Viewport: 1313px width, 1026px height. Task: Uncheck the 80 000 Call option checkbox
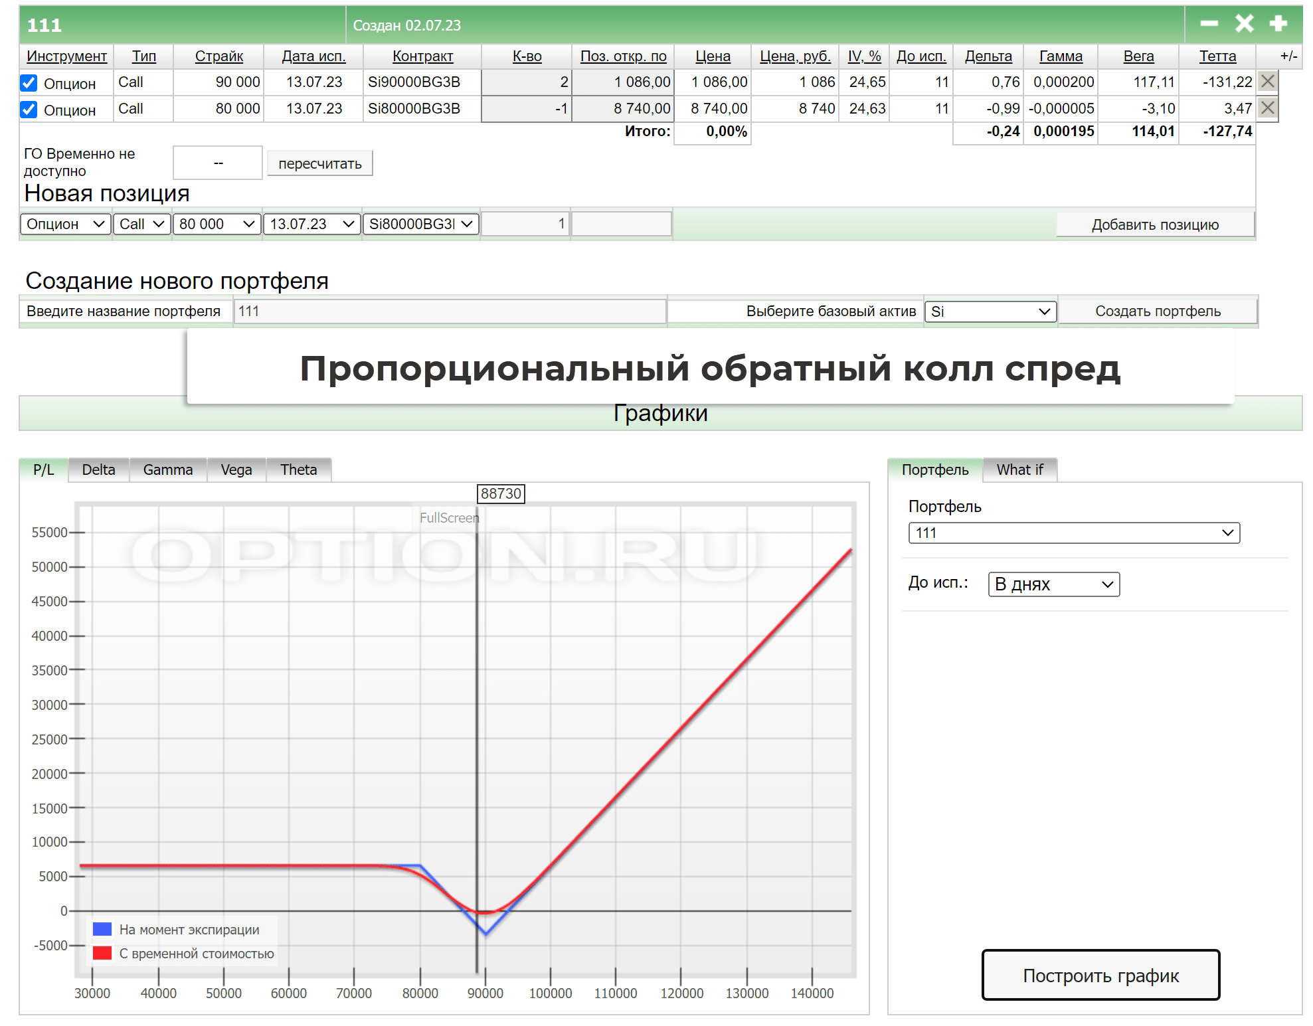[29, 110]
